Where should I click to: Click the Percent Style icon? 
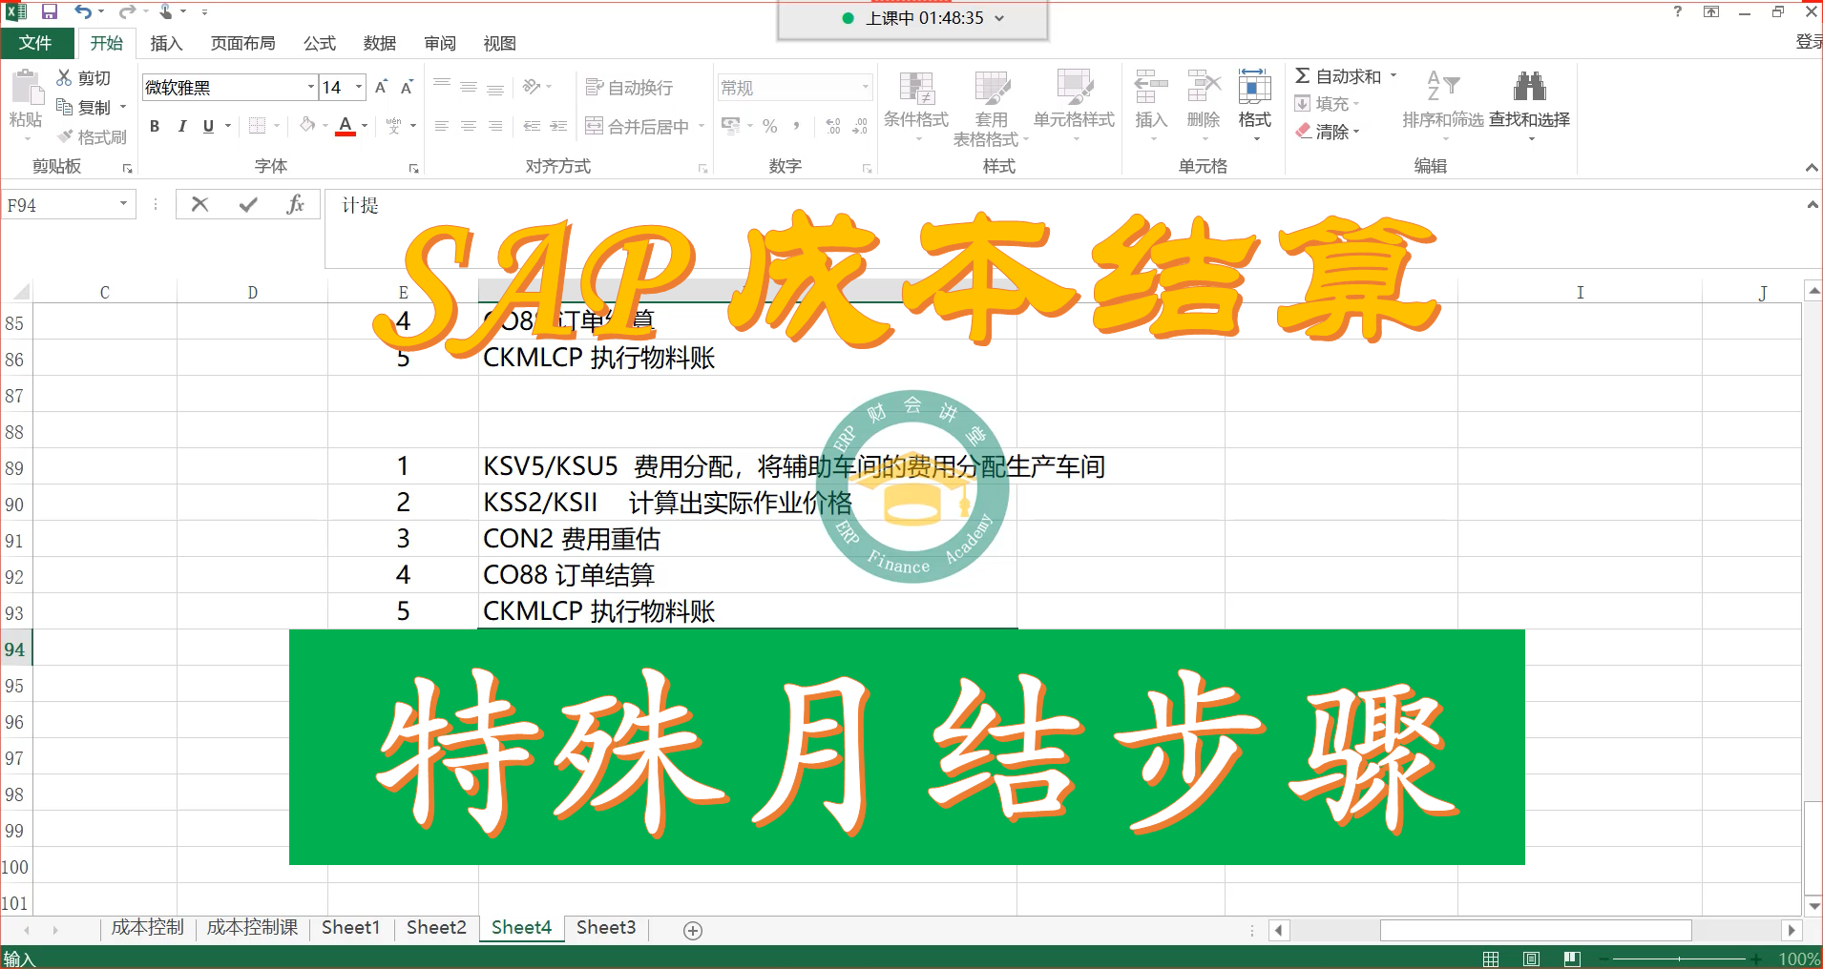coord(769,125)
